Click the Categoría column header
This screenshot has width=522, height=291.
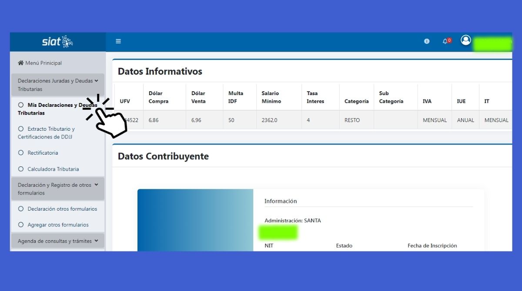pyautogui.click(x=356, y=101)
